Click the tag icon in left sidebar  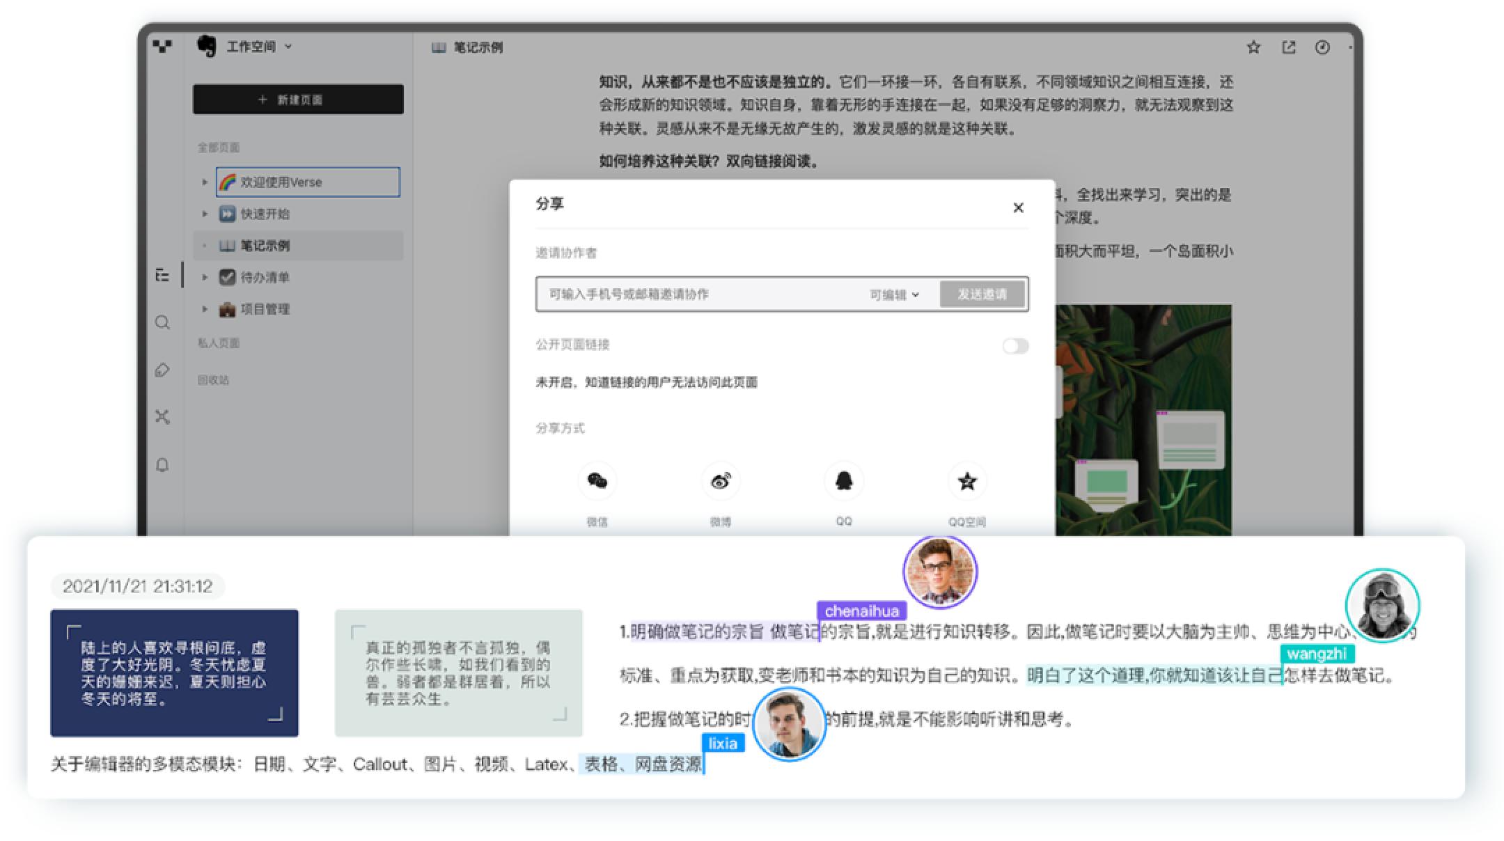pos(162,370)
